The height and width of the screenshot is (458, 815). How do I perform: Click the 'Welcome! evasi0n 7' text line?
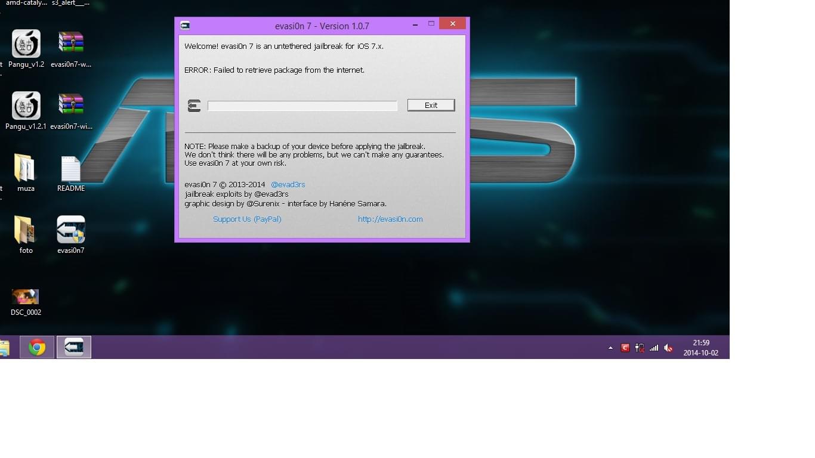(x=284, y=47)
